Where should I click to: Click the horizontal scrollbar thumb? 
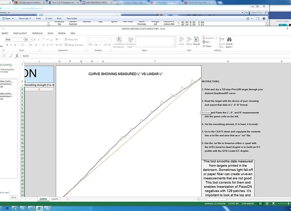click(x=216, y=199)
